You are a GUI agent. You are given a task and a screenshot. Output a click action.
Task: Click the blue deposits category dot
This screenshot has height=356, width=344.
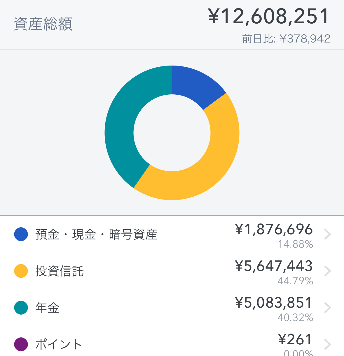(21, 234)
